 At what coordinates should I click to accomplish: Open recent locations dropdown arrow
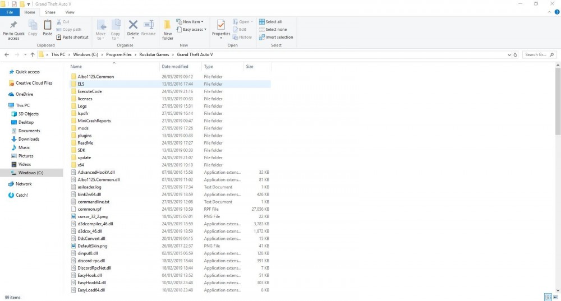click(x=25, y=55)
